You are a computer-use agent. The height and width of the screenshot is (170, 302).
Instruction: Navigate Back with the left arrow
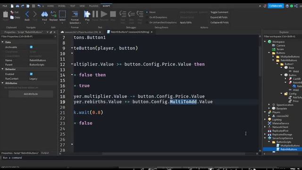point(27,14)
